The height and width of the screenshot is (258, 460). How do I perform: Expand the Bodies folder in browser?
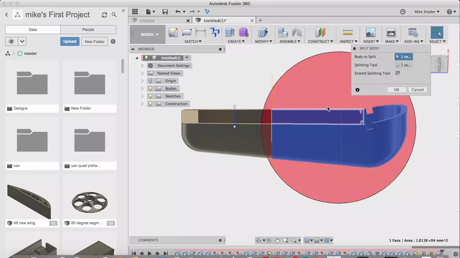click(x=142, y=89)
